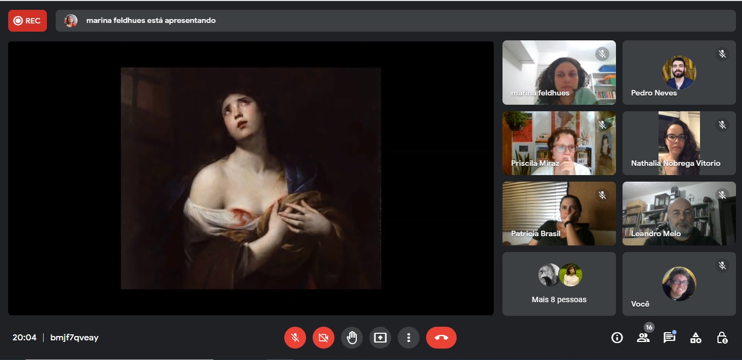The height and width of the screenshot is (360, 742).
Task: Click the Leandro Melo name label
Action: tap(656, 233)
